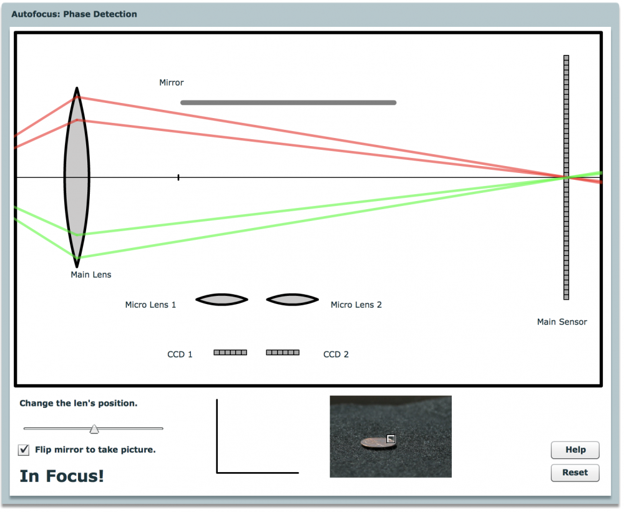
Task: Click the "Micro Lens 1" label
Action: click(x=150, y=305)
